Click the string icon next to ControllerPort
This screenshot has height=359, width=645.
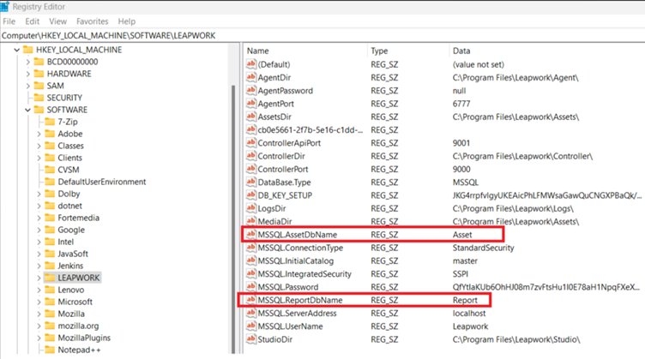251,169
